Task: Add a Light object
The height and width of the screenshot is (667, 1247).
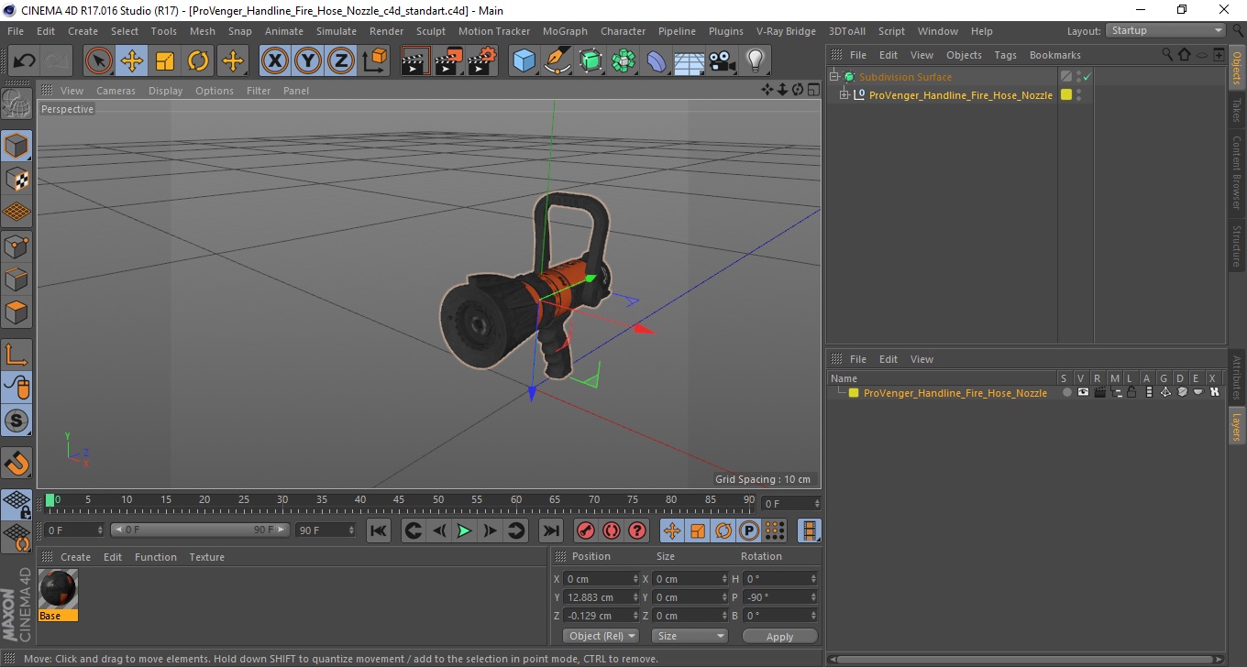Action: coord(755,61)
